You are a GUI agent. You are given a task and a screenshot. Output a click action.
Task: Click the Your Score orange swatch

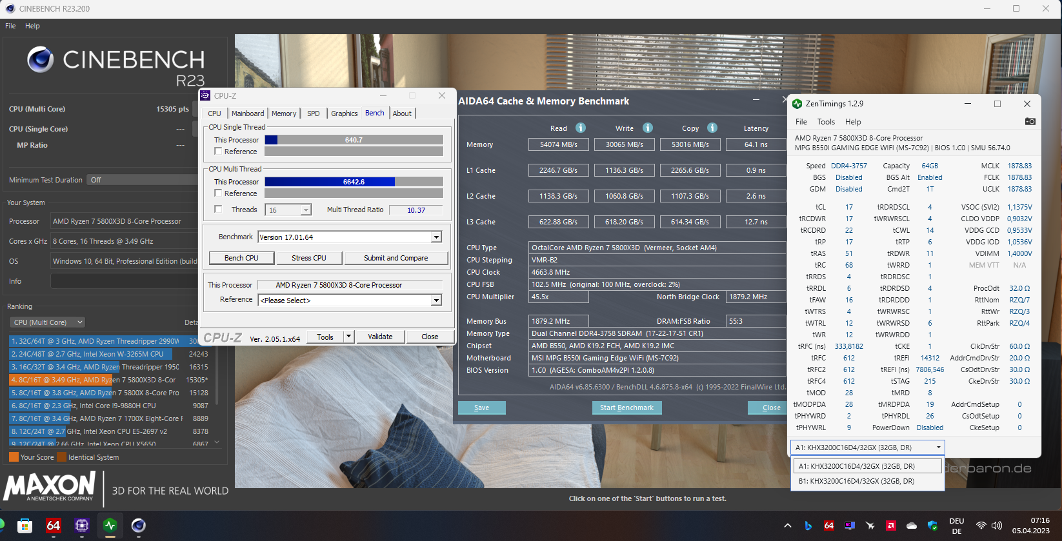pos(14,457)
